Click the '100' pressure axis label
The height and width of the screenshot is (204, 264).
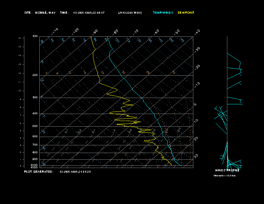[x=35, y=36]
